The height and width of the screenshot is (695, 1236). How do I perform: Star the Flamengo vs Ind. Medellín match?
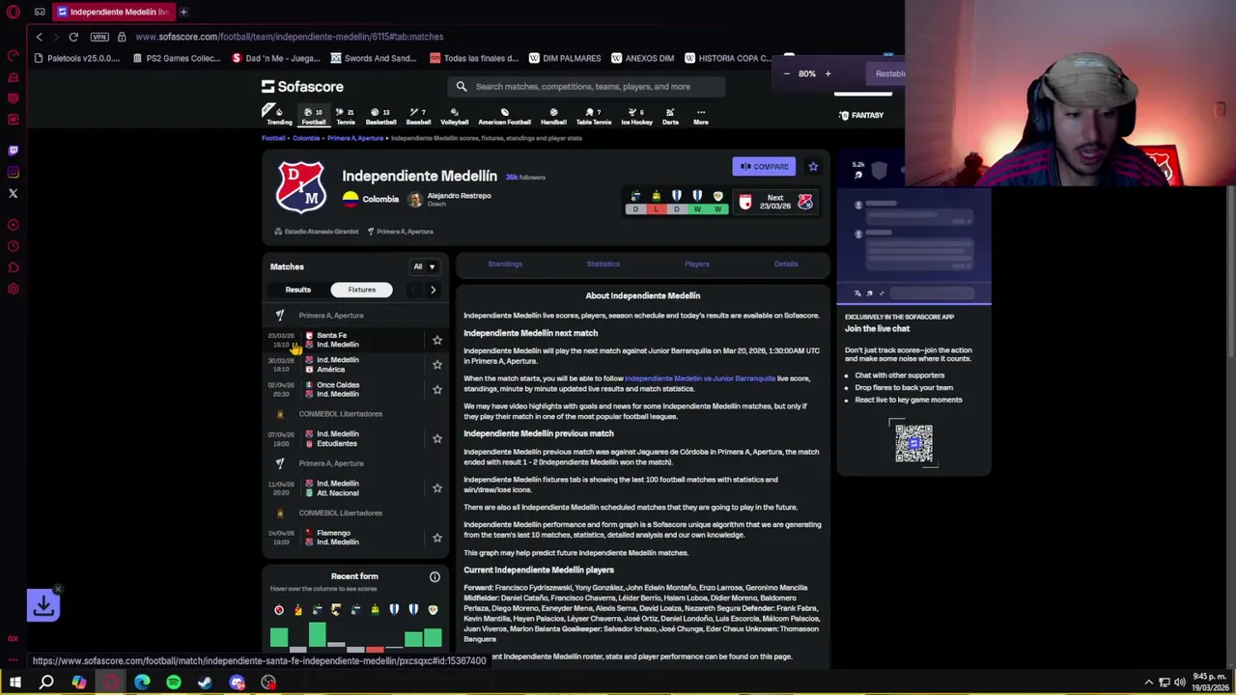coord(437,538)
